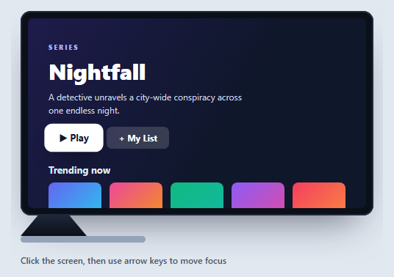Click the Trending now heading
This screenshot has width=394, height=277.
point(79,170)
